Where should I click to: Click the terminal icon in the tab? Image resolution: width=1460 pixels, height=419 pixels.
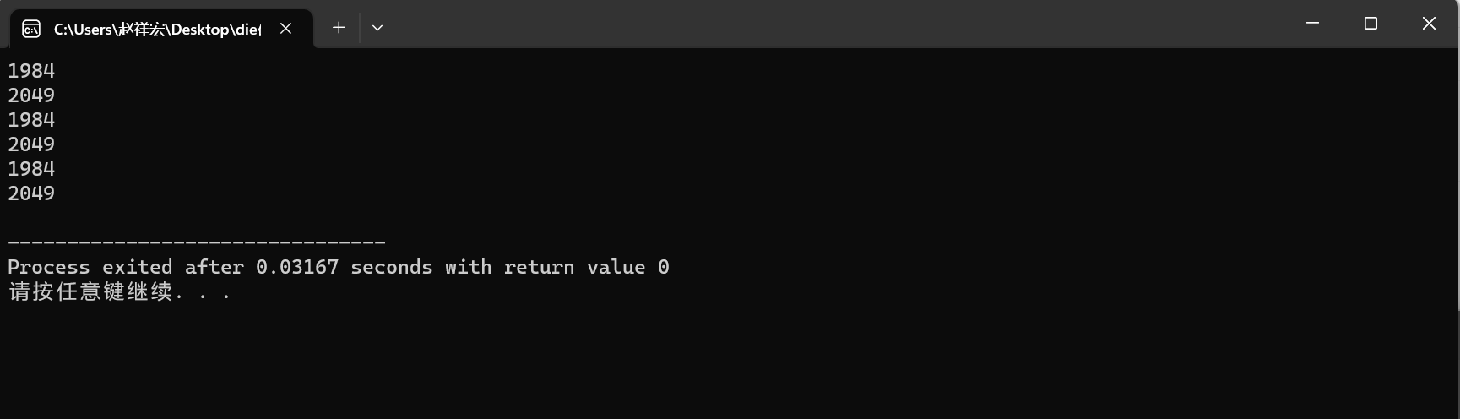[31, 30]
